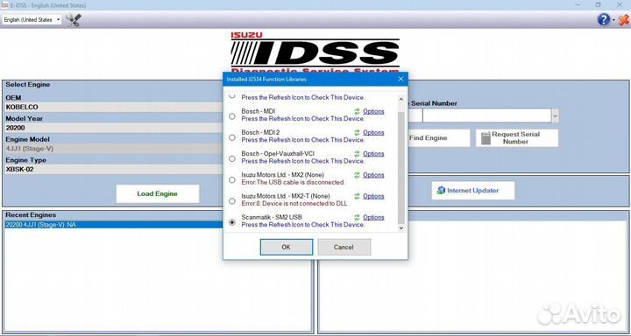Click the dialog scrollbar down arrow
Screen dimensions: 631x336
click(401, 227)
